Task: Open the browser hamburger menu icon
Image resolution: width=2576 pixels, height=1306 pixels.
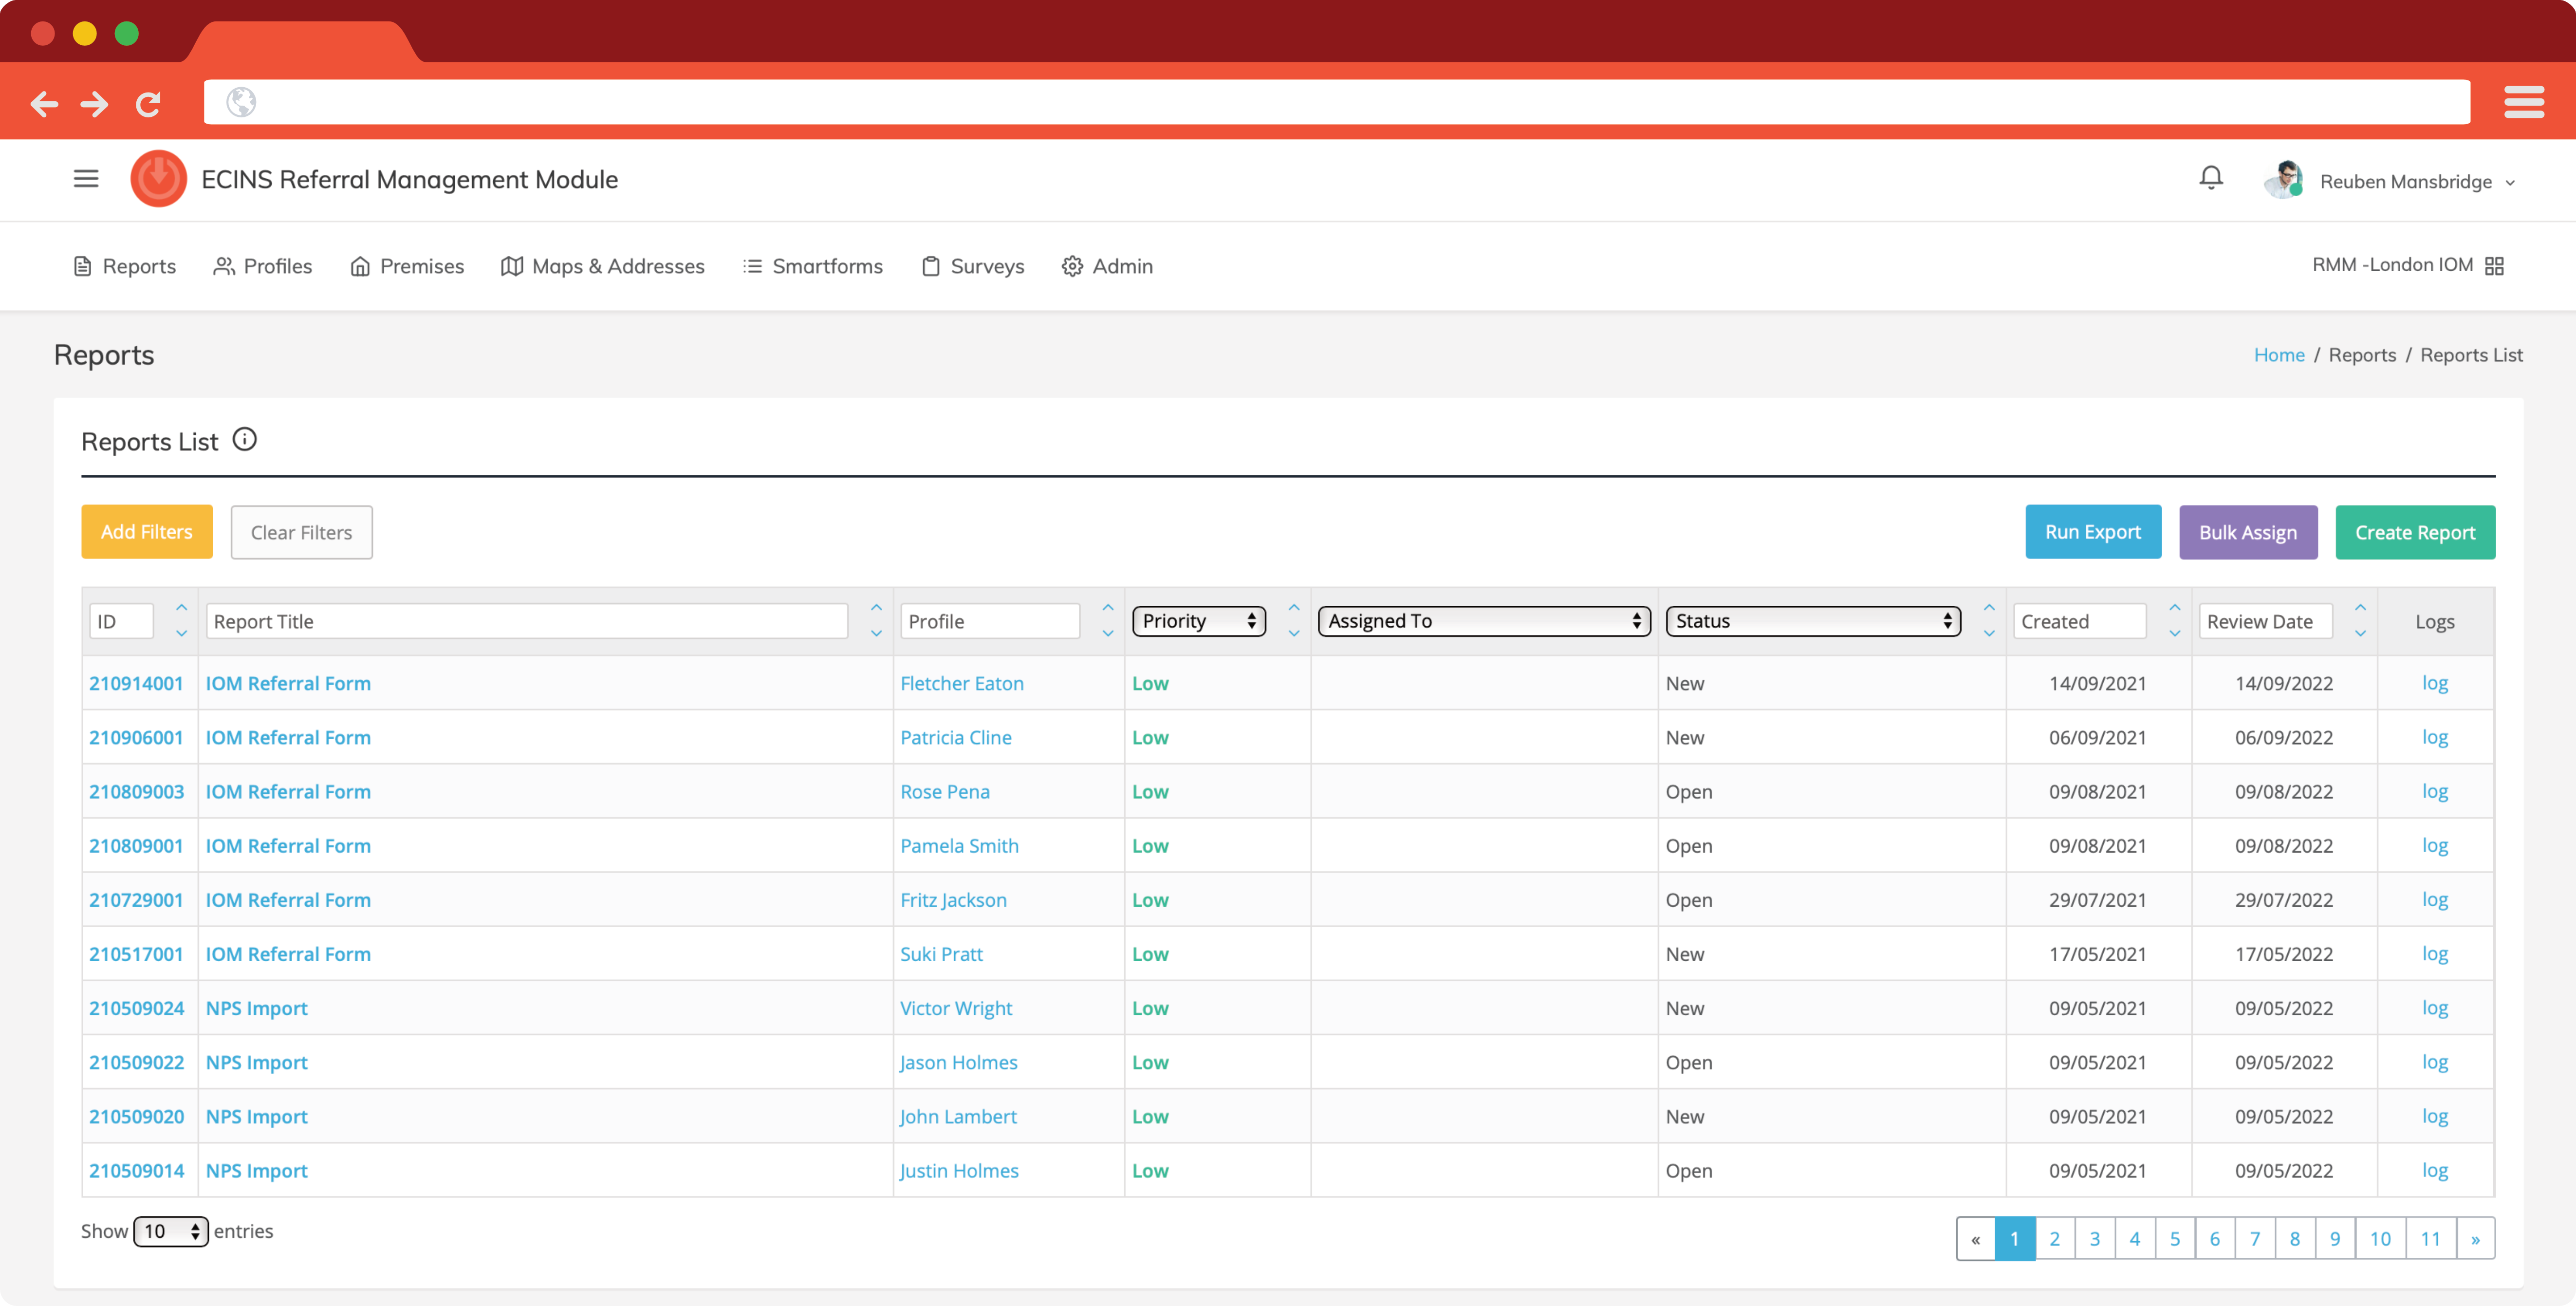Action: click(2523, 102)
